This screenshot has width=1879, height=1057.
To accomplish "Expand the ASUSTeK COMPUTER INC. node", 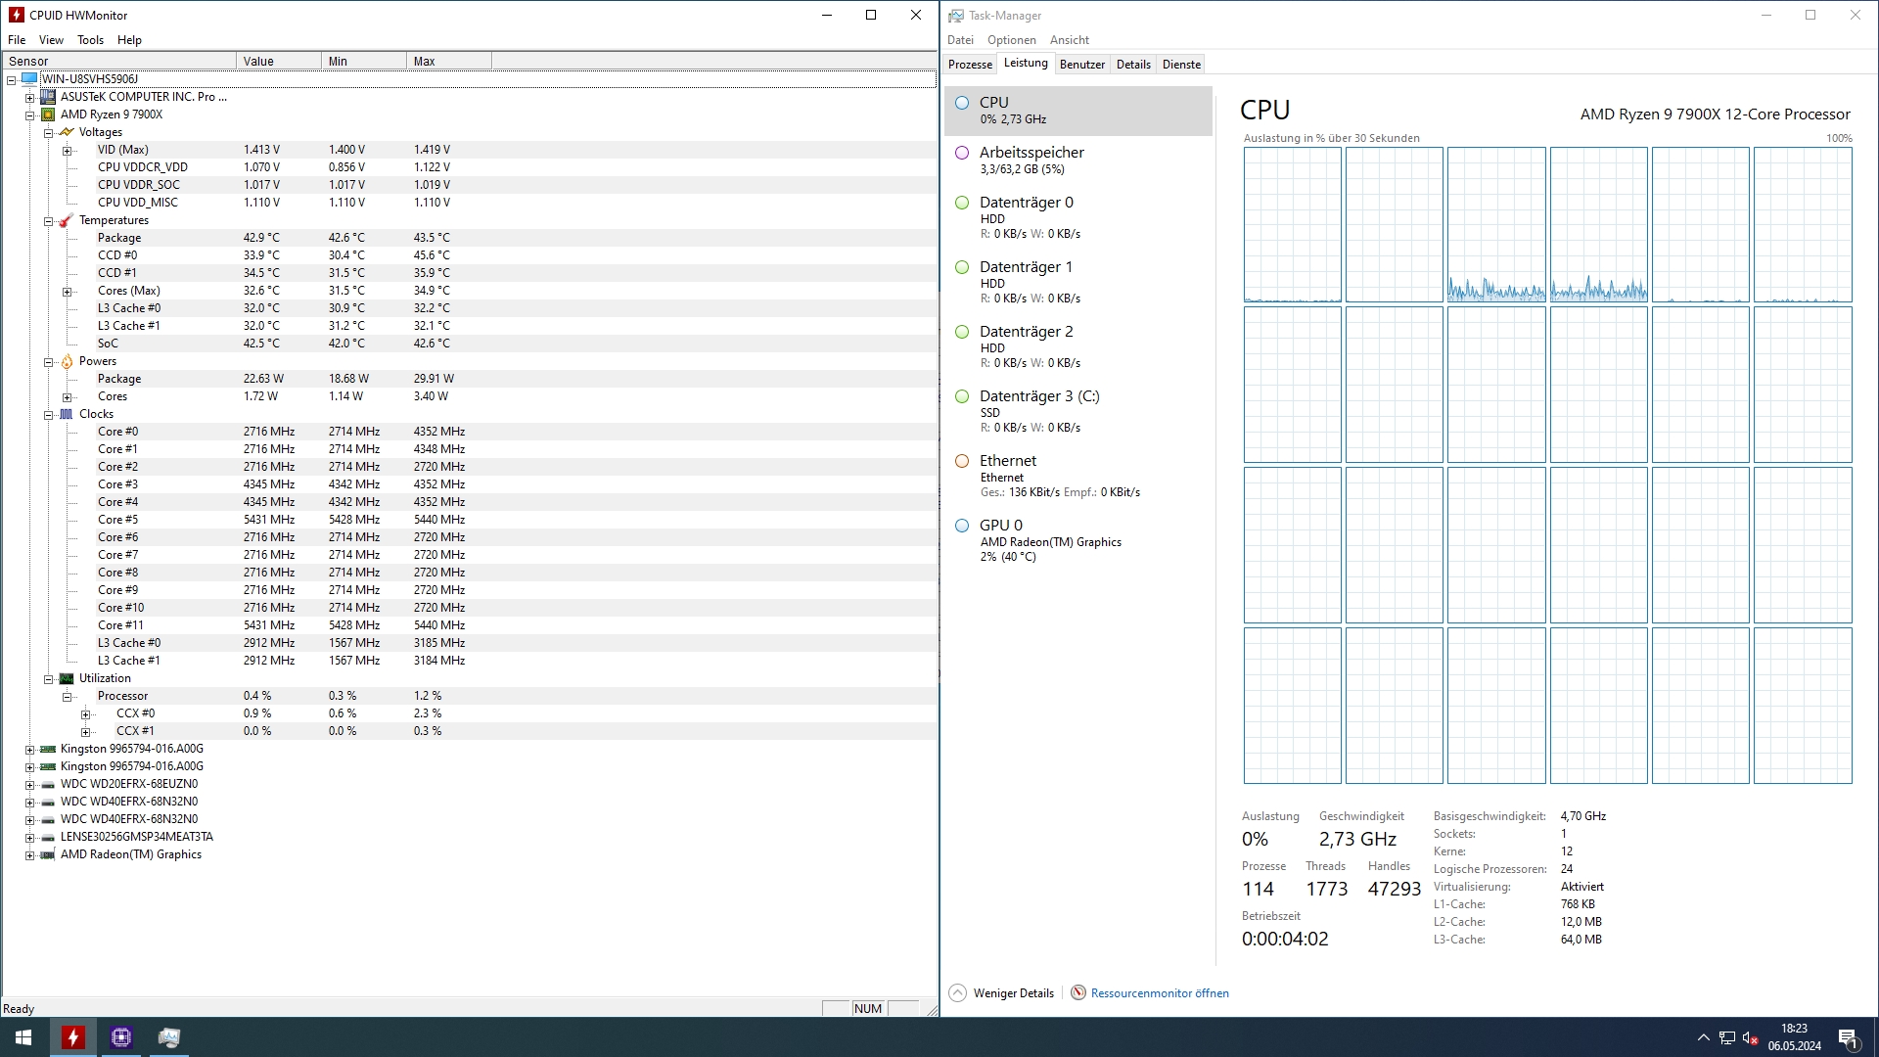I will [x=29, y=98].
